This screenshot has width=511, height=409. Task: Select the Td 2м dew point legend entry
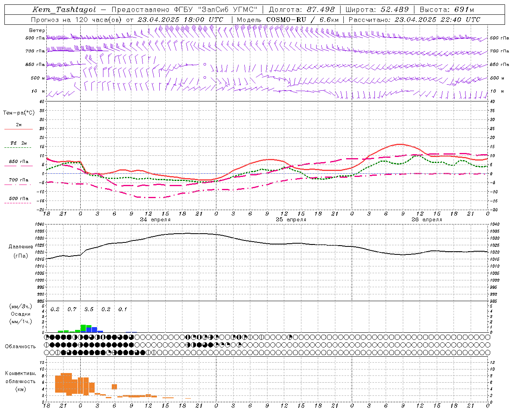[18, 143]
